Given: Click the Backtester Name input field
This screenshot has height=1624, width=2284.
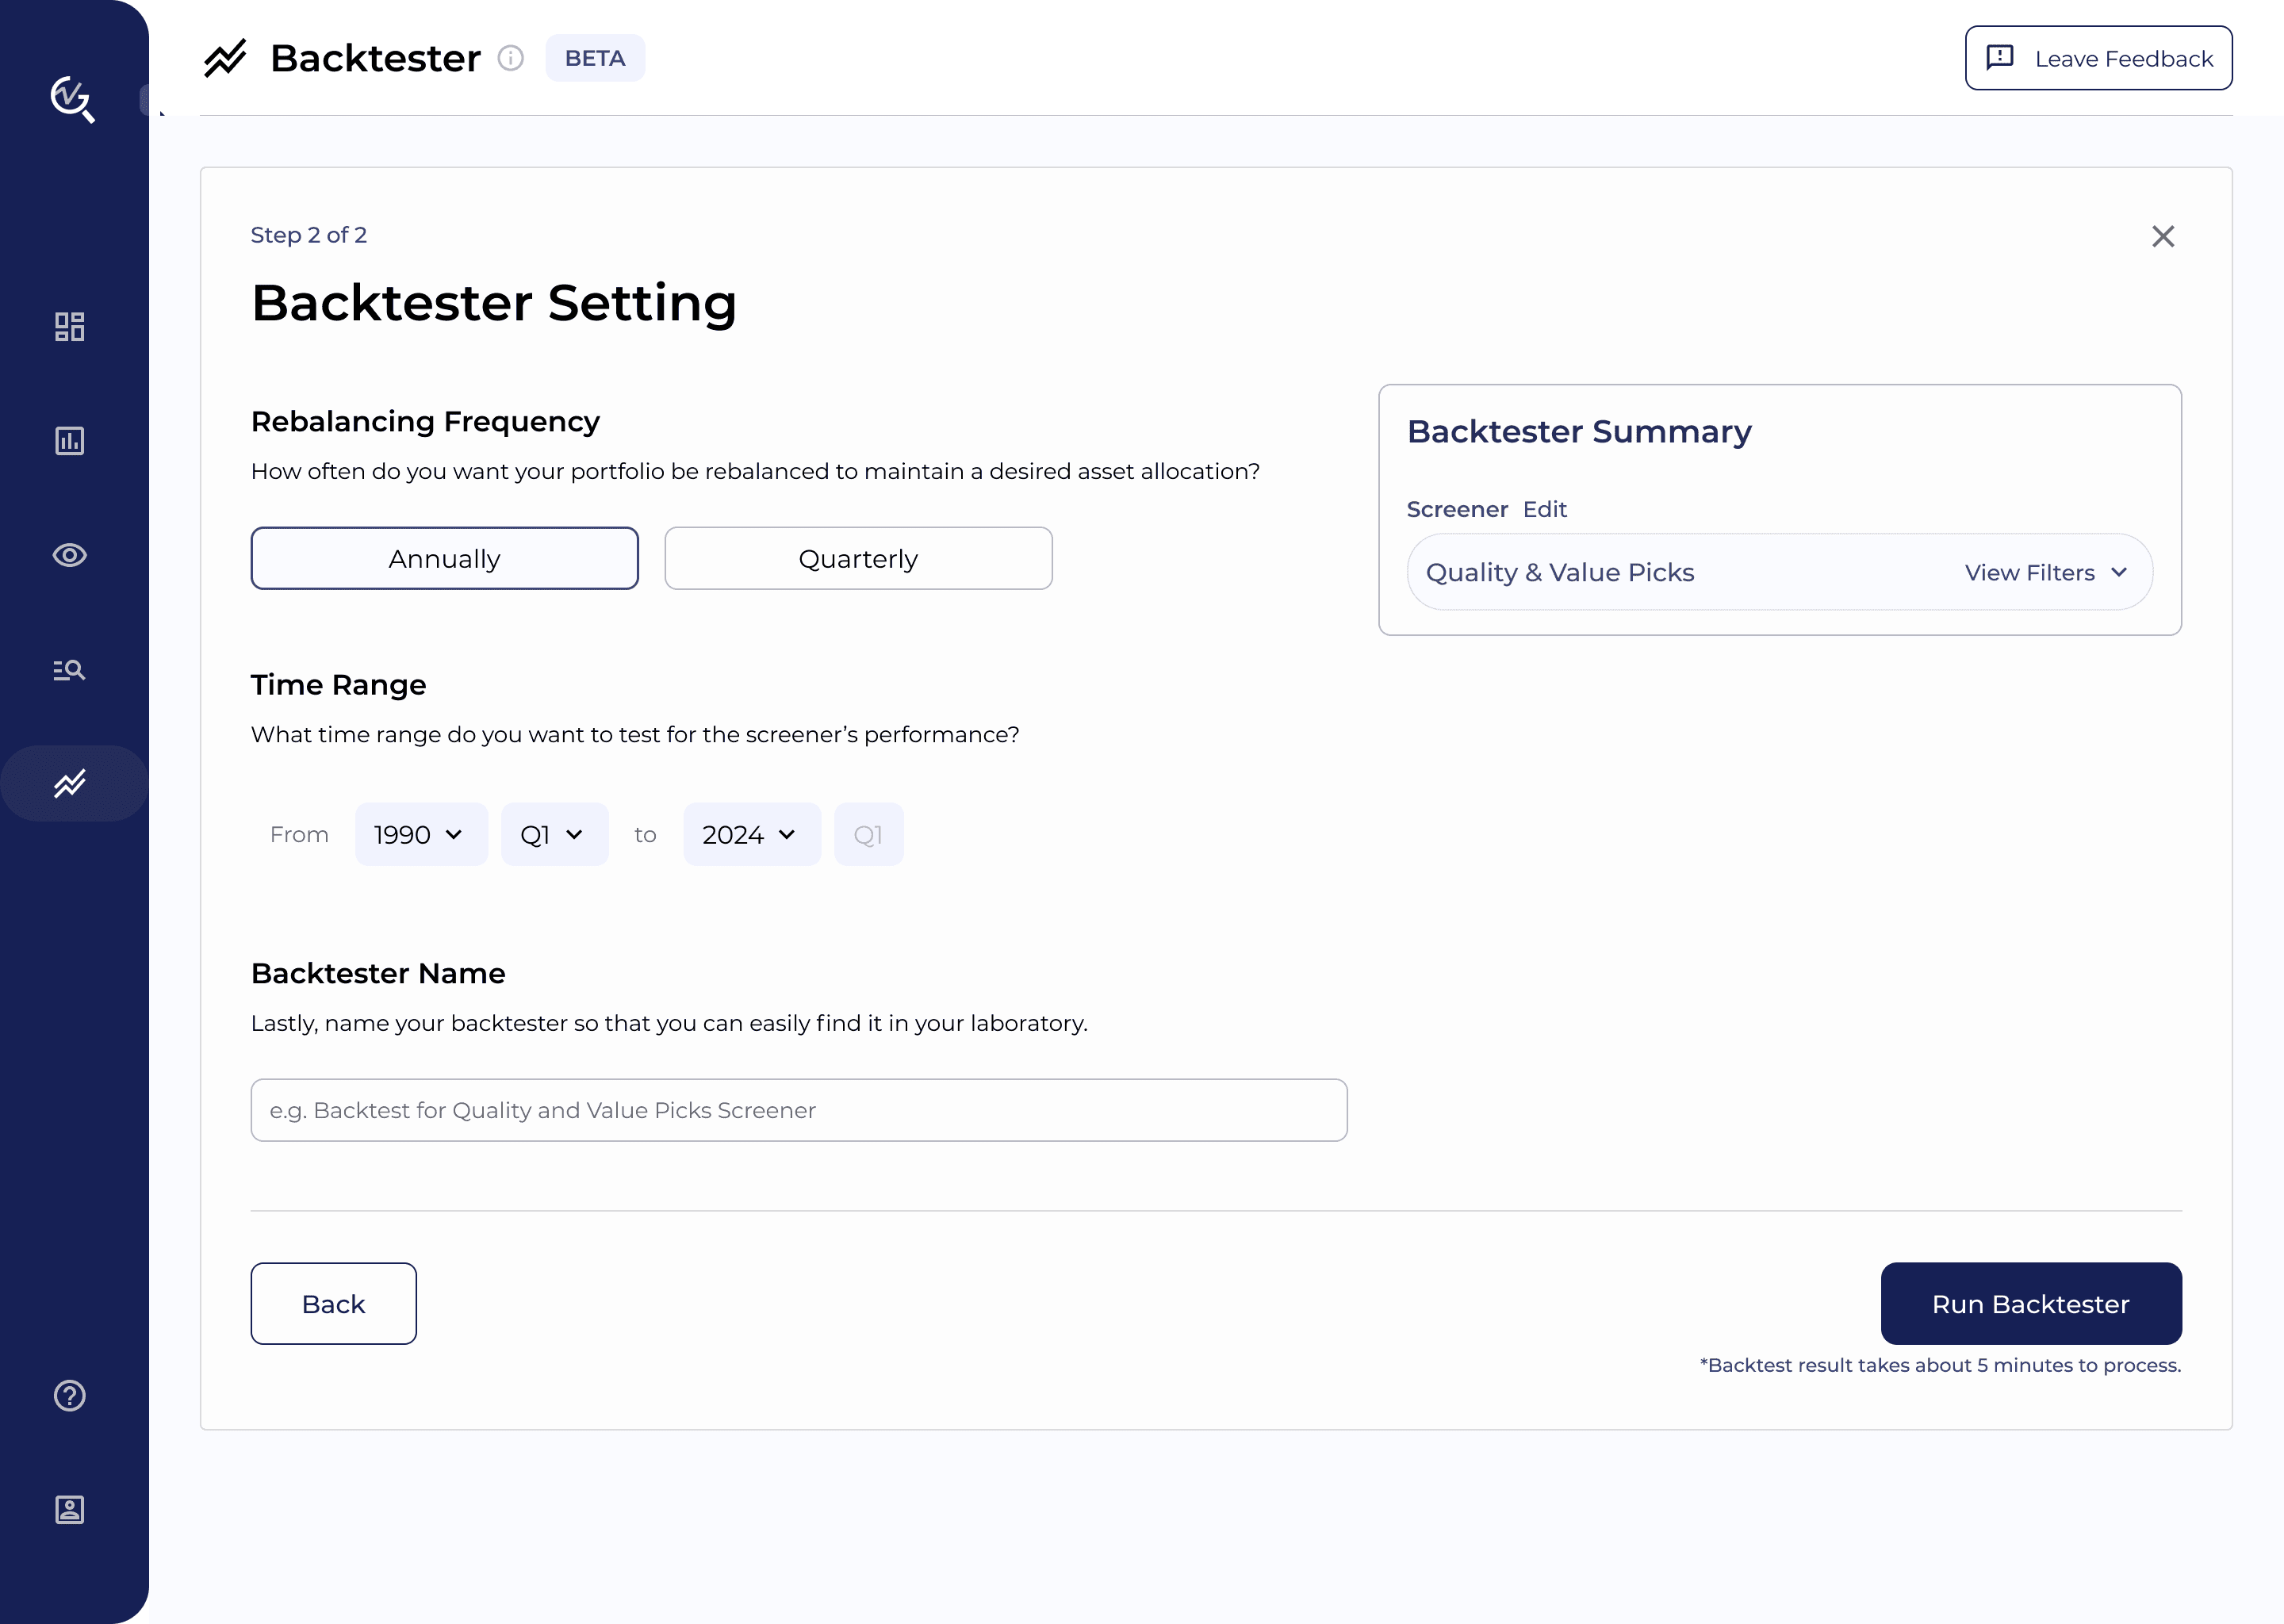Looking at the screenshot, I should tap(798, 1110).
